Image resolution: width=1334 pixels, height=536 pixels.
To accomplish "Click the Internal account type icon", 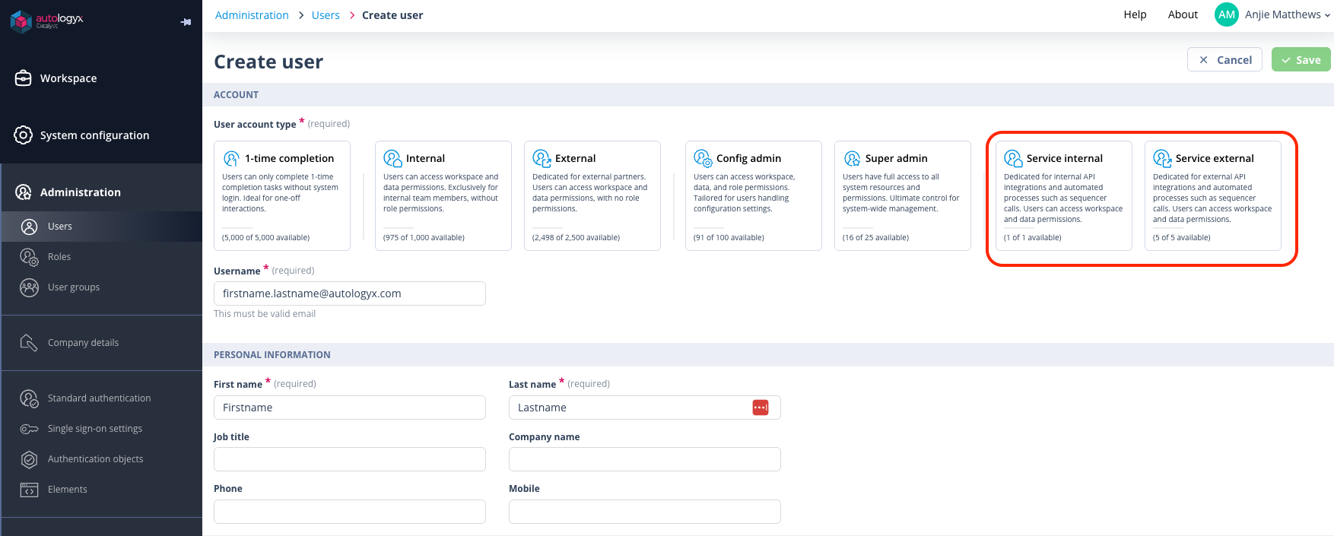I will point(392,158).
